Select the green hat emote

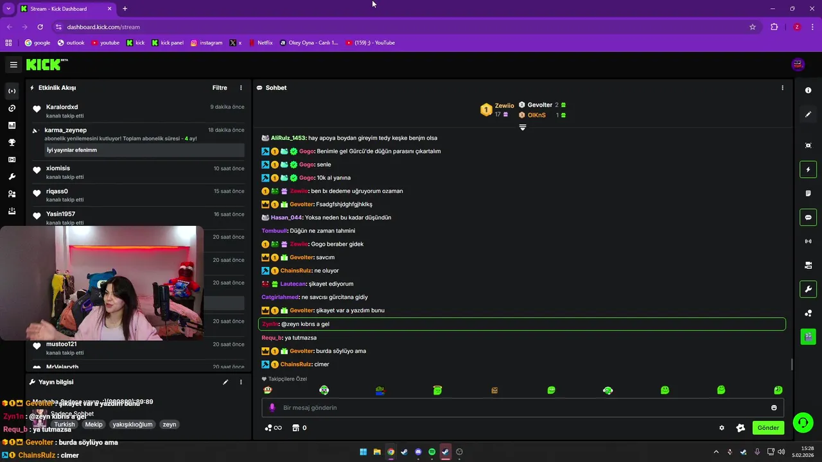pyautogui.click(x=380, y=390)
